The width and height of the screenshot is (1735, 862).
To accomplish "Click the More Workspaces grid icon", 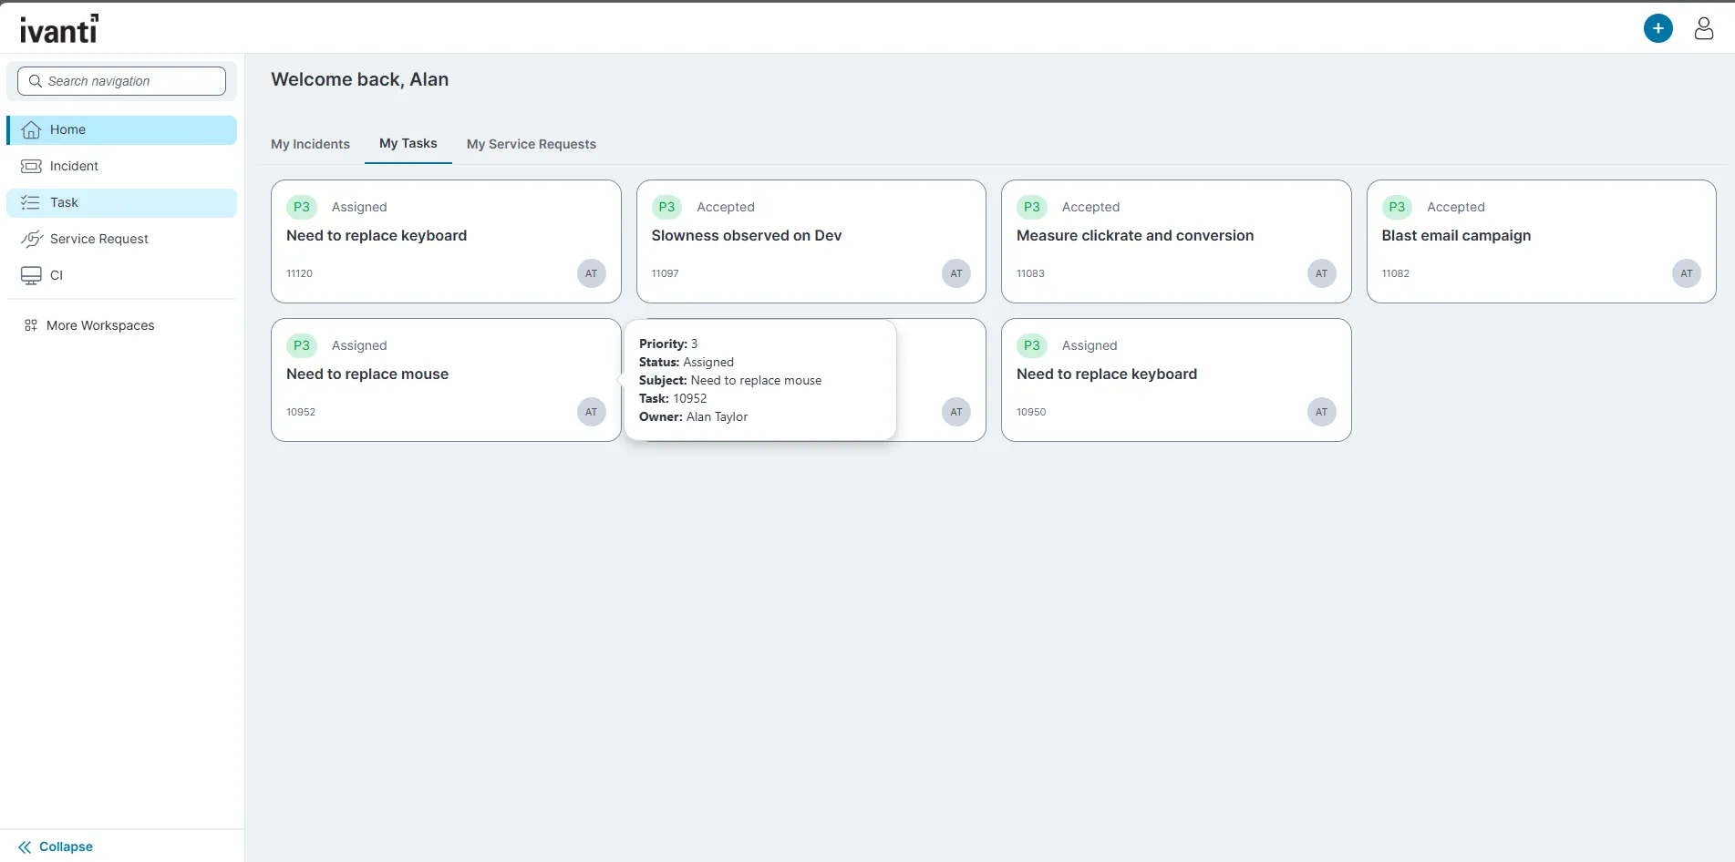I will click(x=31, y=325).
